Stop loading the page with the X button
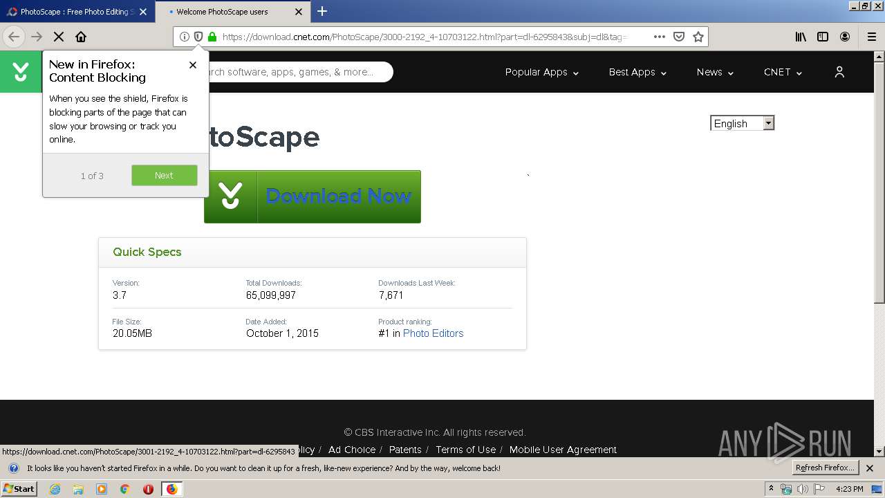Screen dimensions: 885x498 [59, 37]
